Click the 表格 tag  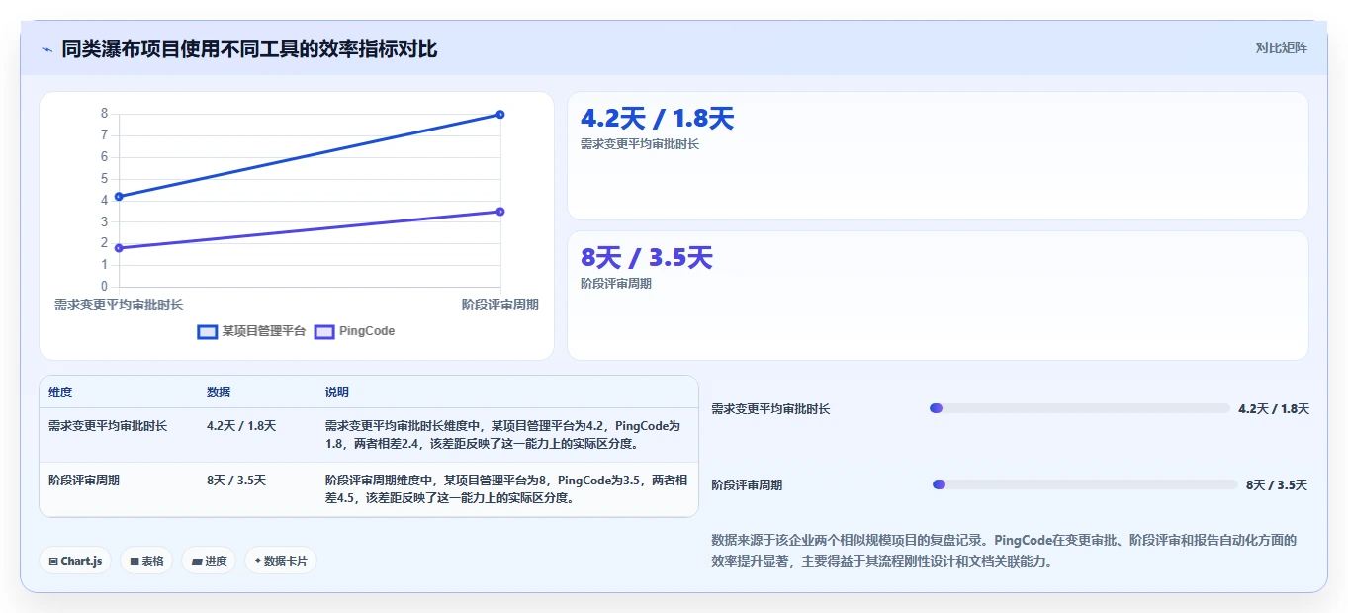click(x=146, y=561)
